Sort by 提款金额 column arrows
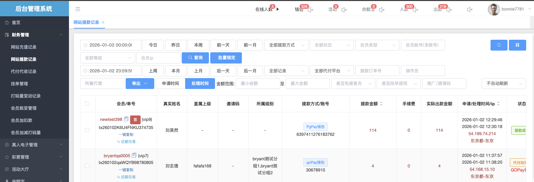Image resolution: width=534 pixels, height=182 pixels. click(381, 104)
